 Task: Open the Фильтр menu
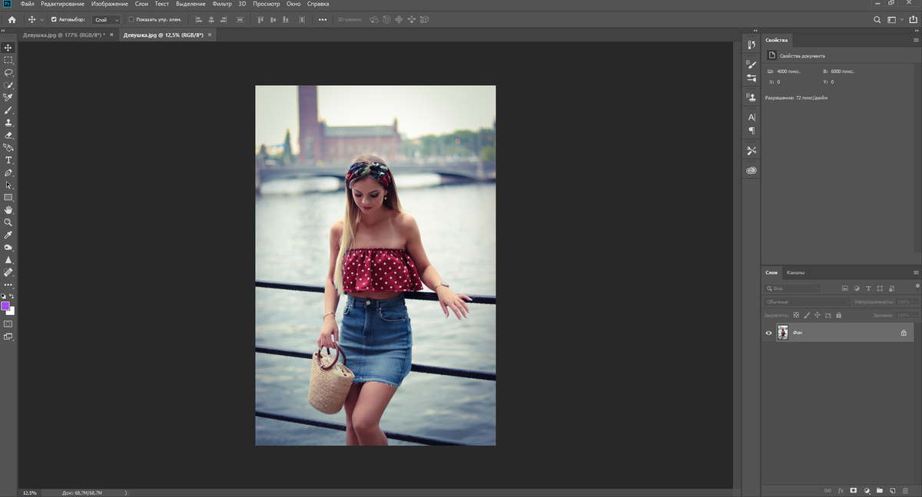pyautogui.click(x=221, y=4)
